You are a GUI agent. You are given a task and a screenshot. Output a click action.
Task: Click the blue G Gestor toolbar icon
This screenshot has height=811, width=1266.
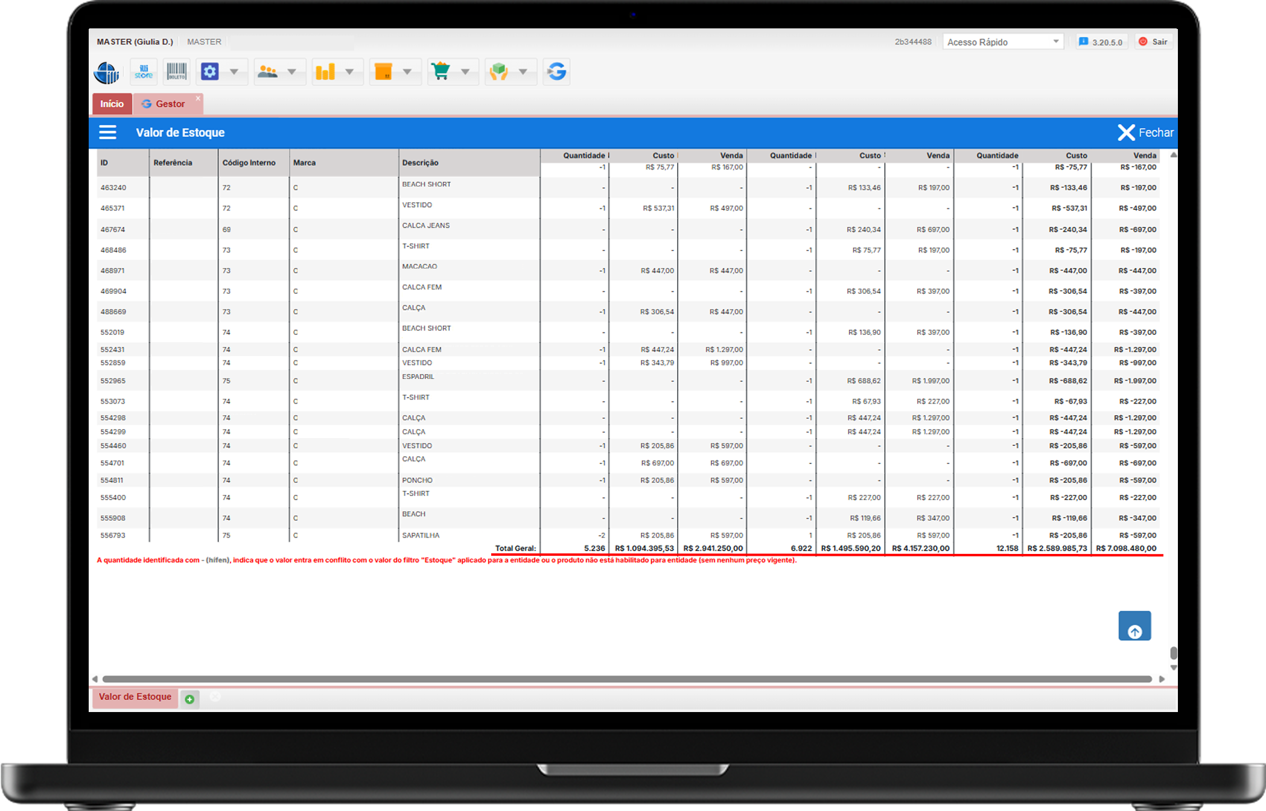(x=556, y=72)
